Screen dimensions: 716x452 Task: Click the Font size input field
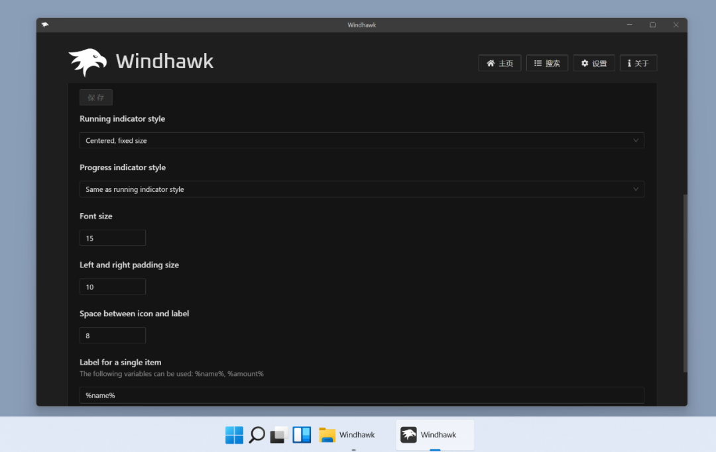(112, 238)
